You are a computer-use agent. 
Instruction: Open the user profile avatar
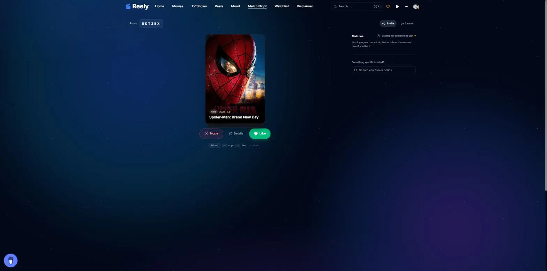point(416,6)
